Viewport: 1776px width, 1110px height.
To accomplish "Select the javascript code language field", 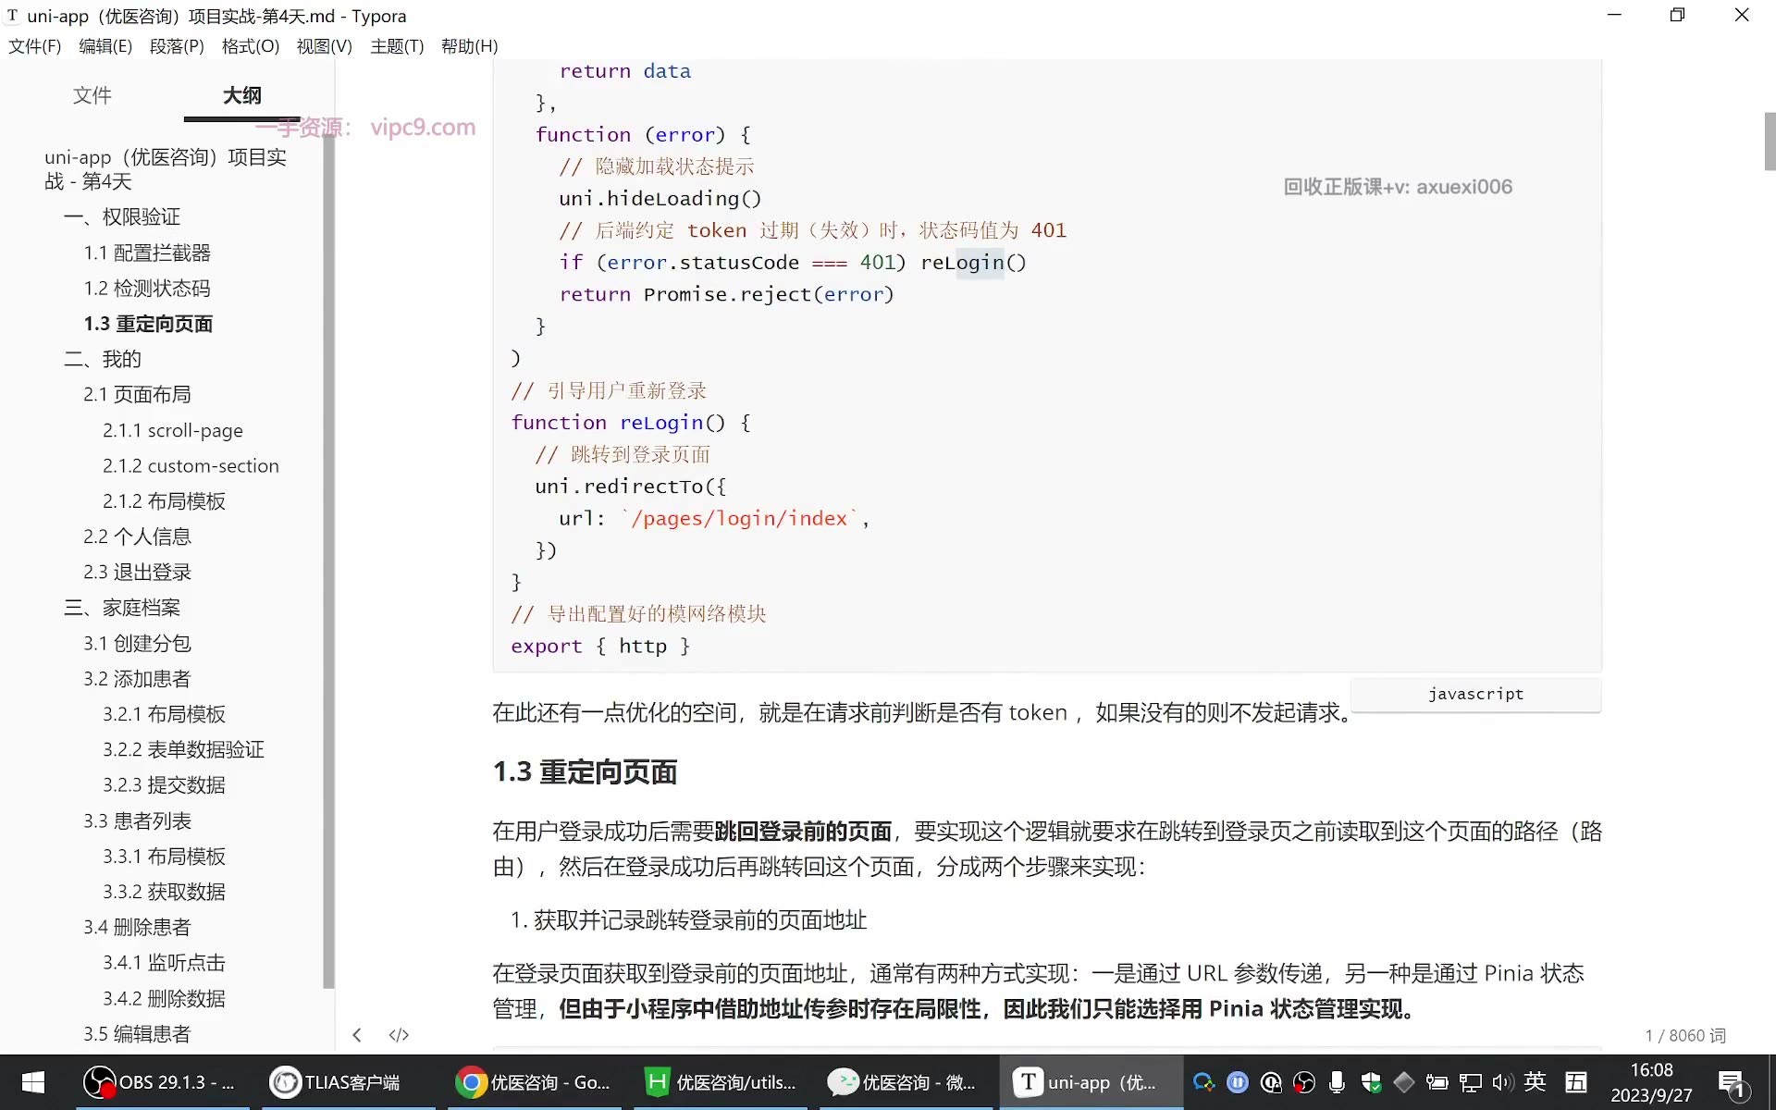I will click(x=1475, y=694).
